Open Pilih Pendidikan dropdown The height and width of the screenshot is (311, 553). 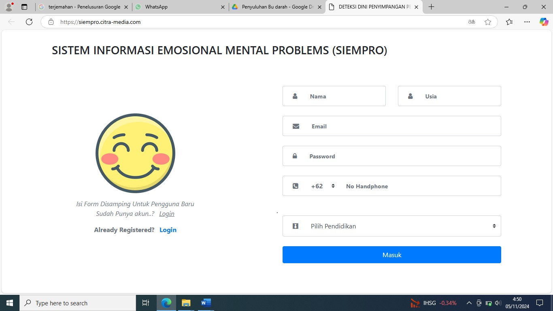[x=392, y=226]
